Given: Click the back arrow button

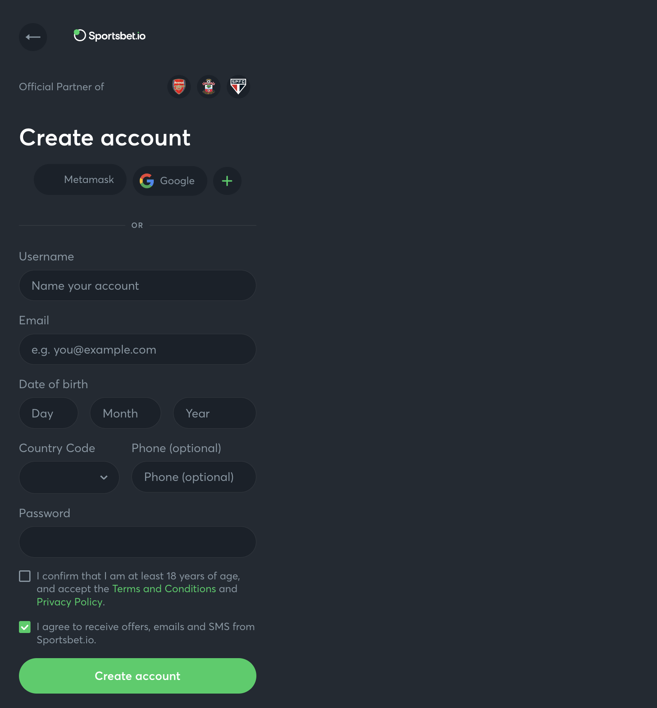Looking at the screenshot, I should pos(33,37).
